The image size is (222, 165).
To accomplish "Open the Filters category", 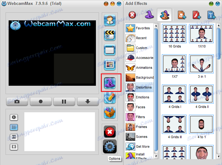I will point(139,117).
